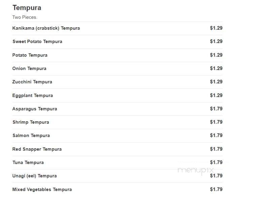Select Red Snapper Tempura item
This screenshot has height=198, width=256.
pos(37,149)
